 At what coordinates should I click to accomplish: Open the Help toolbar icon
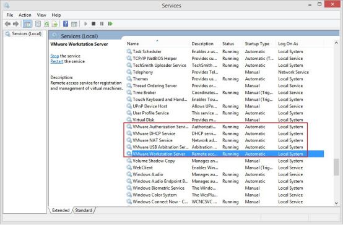pyautogui.click(x=66, y=24)
